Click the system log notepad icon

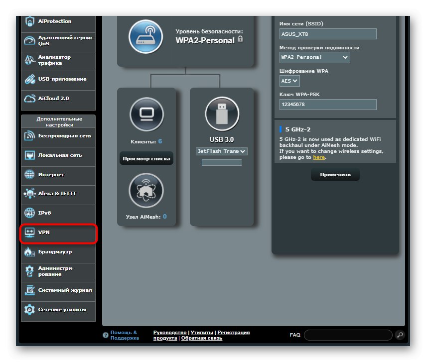(29, 290)
